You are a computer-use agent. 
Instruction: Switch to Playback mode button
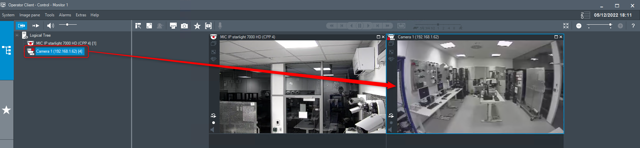click(36, 25)
